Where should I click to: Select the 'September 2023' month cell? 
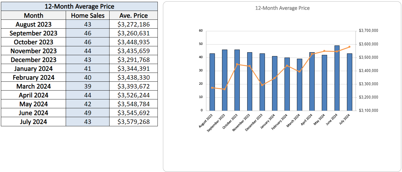33,33
